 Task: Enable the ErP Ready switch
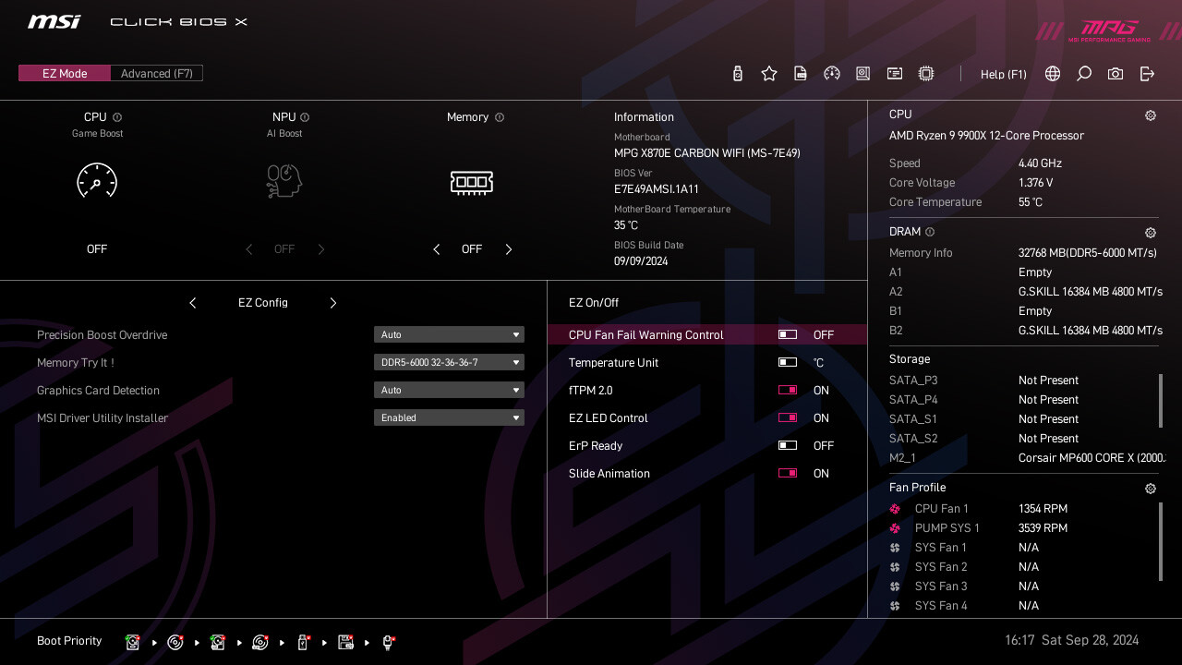pyautogui.click(x=788, y=446)
